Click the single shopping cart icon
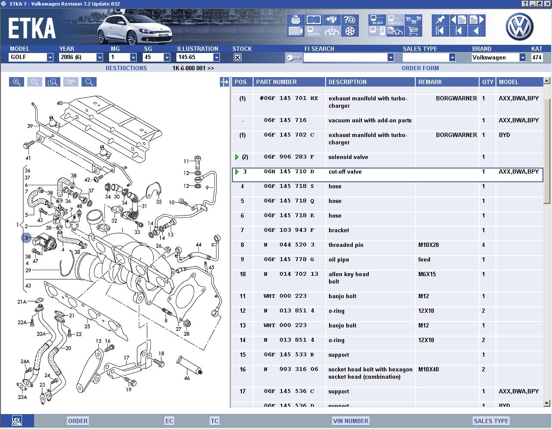552x430 pixels. pyautogui.click(x=413, y=31)
